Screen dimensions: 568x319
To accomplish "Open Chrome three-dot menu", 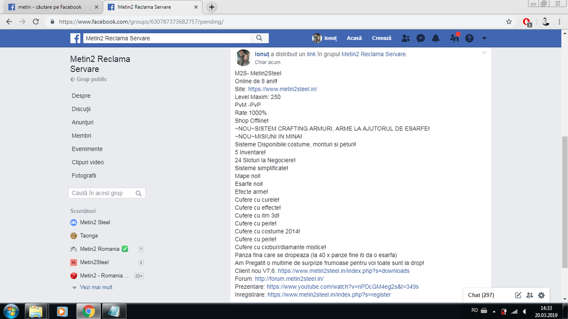I will click(560, 21).
